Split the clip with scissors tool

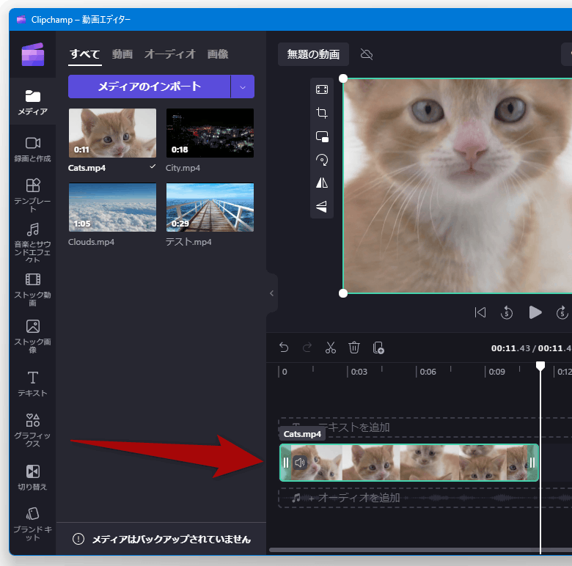coord(331,348)
